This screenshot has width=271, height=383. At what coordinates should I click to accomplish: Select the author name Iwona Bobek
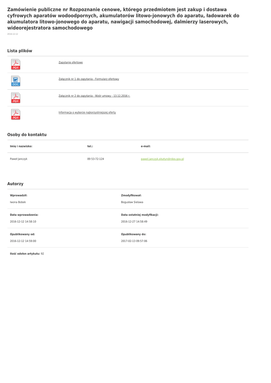tap(18, 202)
